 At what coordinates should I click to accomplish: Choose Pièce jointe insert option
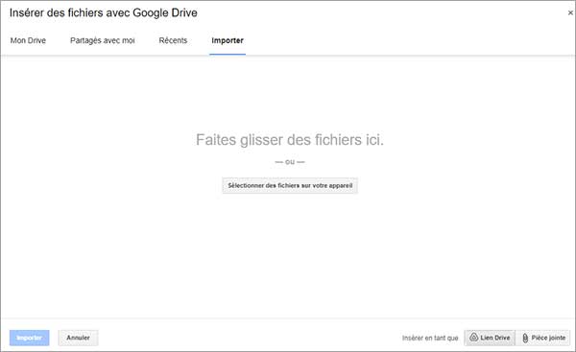[x=543, y=338]
